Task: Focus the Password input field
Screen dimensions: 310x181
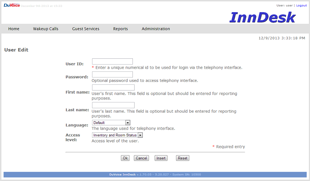Action: click(x=112, y=74)
